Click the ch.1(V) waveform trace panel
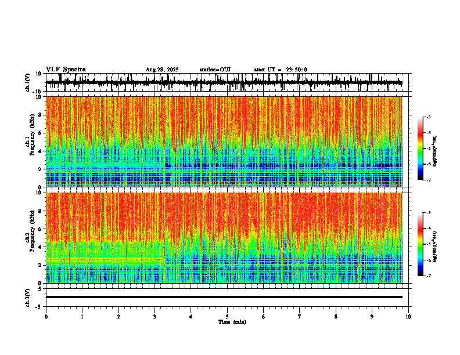 (x=227, y=82)
